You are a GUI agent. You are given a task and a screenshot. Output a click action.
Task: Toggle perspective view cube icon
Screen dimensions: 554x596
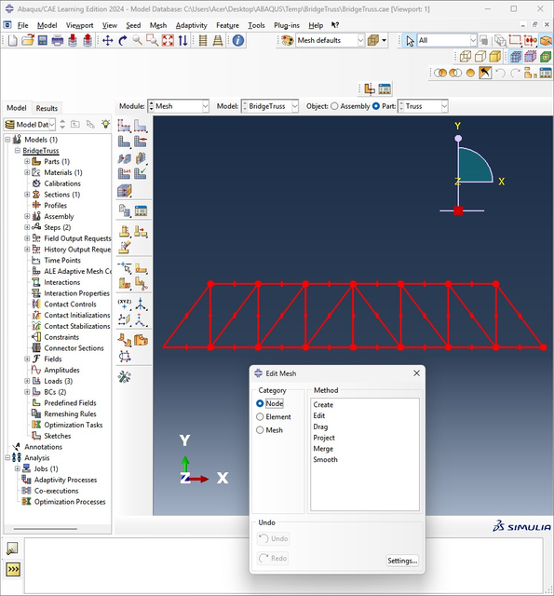373,40
